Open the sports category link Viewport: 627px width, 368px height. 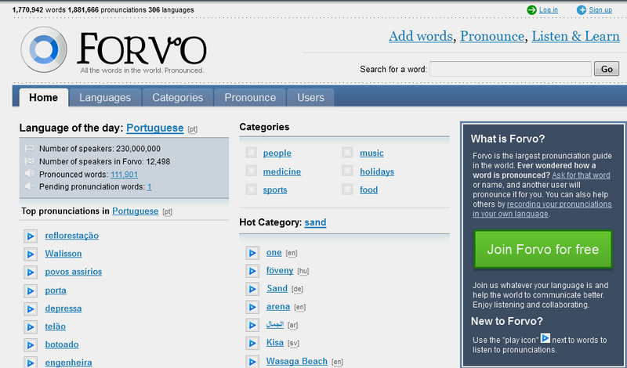275,189
